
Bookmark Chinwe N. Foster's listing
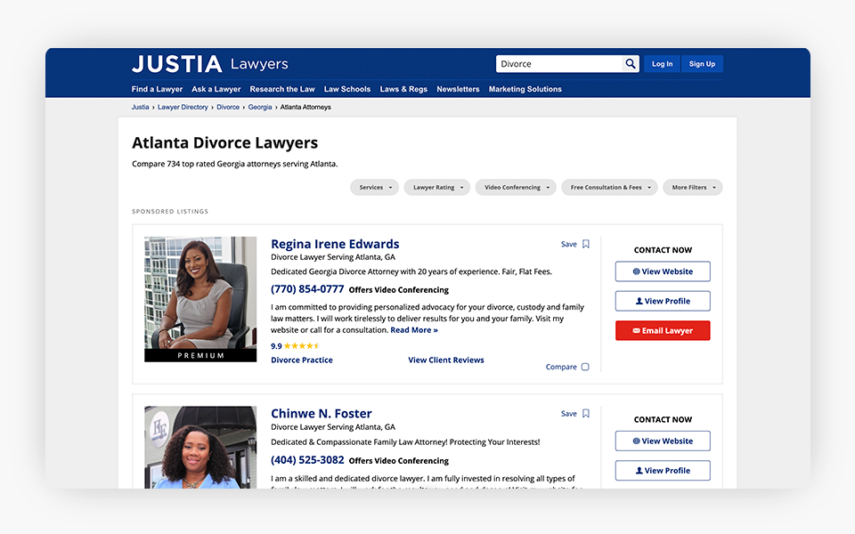click(585, 413)
